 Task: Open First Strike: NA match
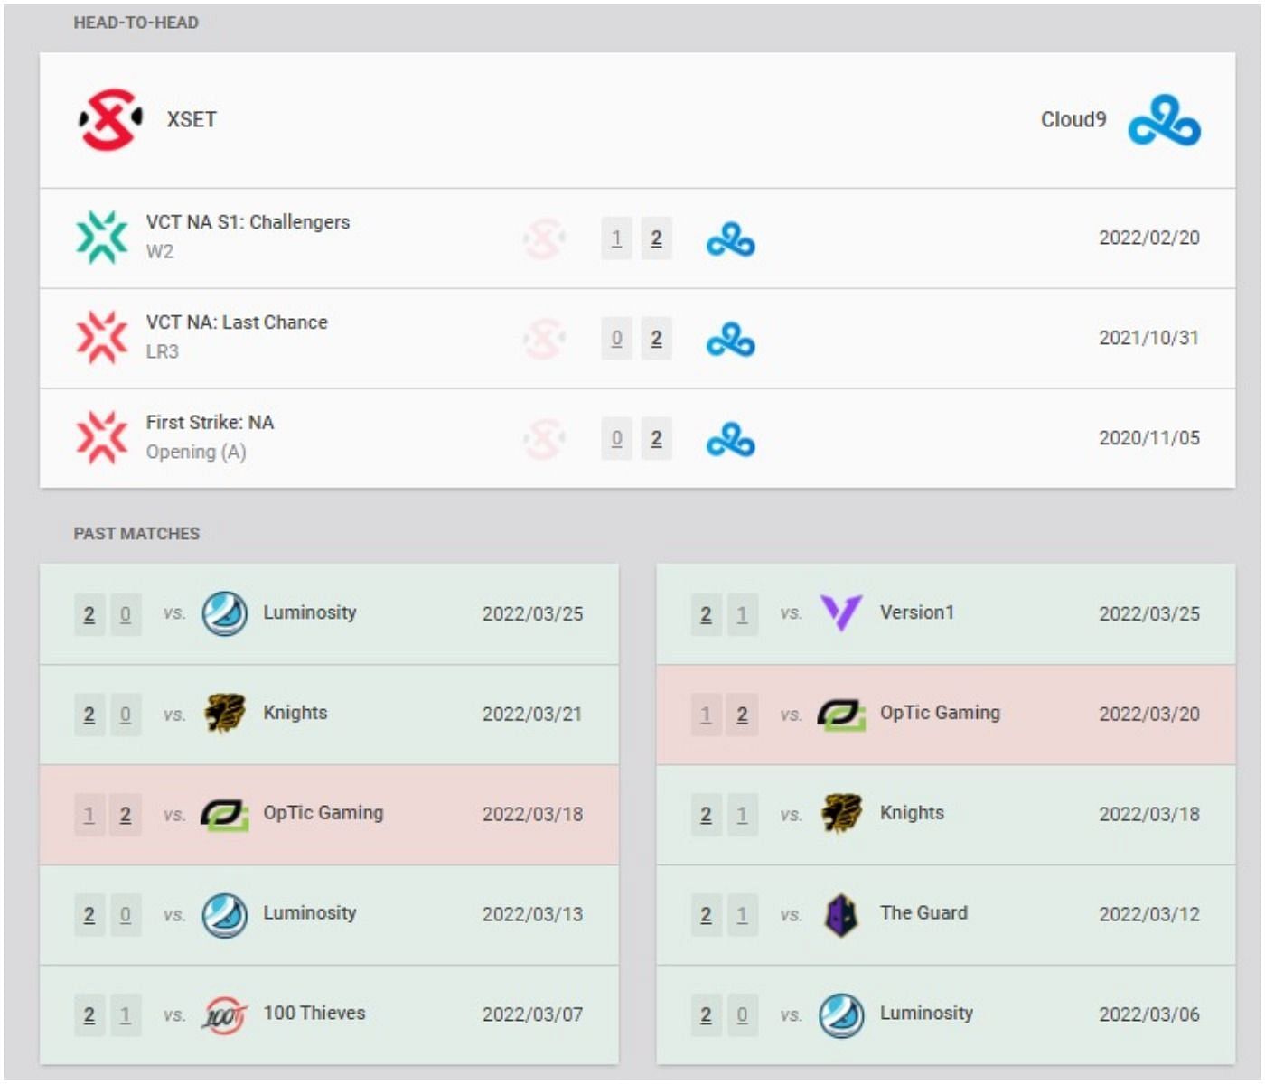coord(637,439)
